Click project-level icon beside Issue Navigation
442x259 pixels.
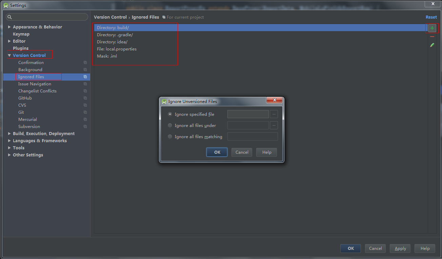(85, 84)
